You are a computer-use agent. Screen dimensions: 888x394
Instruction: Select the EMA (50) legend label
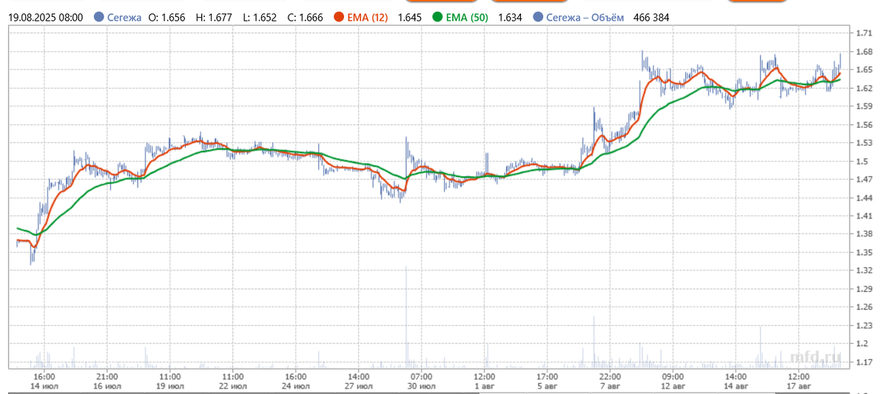click(x=468, y=17)
